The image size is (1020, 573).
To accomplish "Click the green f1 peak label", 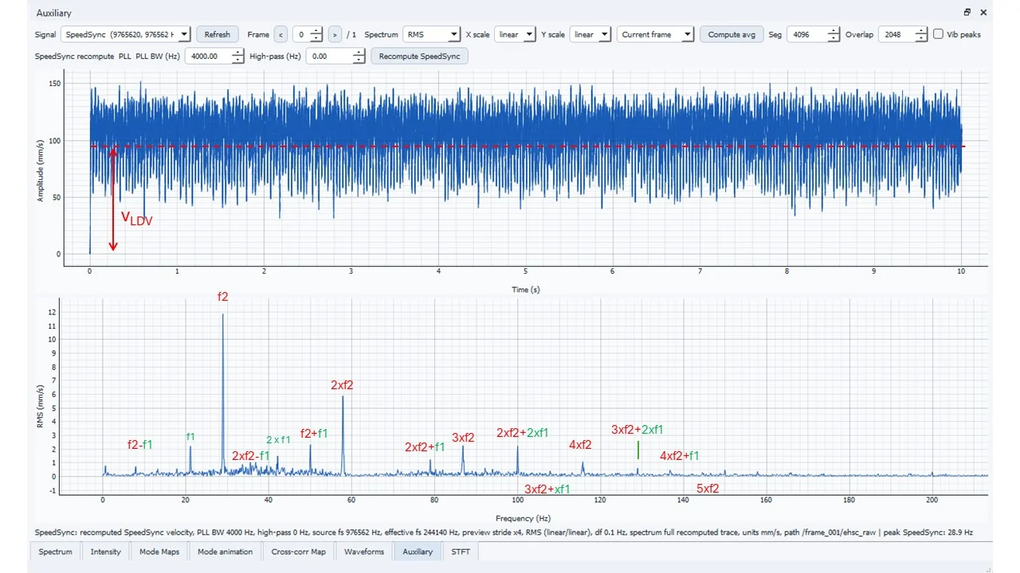I will tap(190, 437).
